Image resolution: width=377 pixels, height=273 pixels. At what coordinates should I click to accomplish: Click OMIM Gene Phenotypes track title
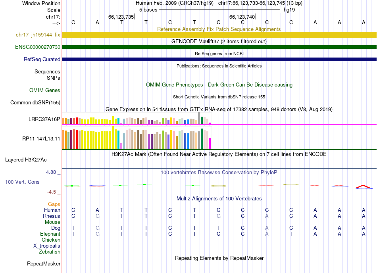tap(219, 85)
